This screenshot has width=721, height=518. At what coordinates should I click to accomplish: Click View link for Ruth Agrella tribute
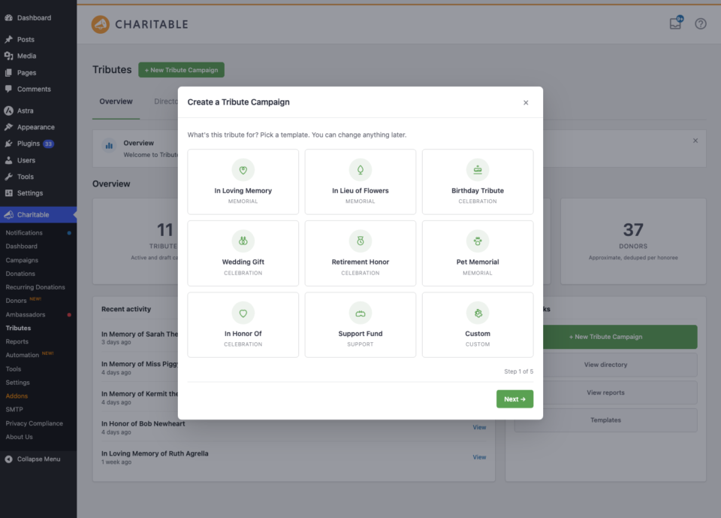tap(479, 457)
